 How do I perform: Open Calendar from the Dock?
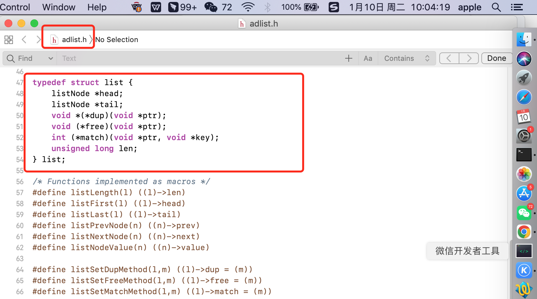coord(524,116)
